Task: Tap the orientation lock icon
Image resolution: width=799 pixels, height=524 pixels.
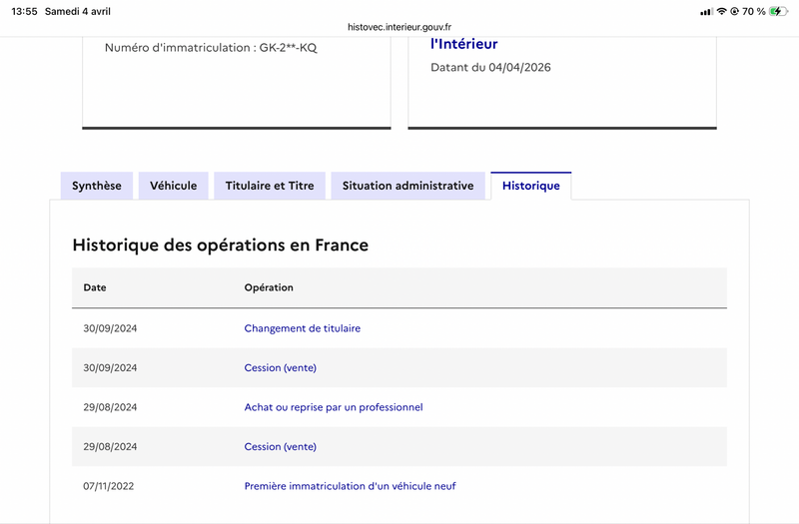Action: tap(735, 11)
